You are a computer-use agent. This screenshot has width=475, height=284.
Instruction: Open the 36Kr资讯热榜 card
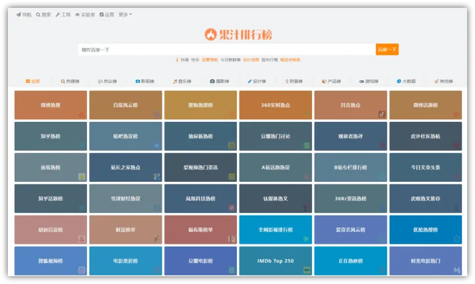coord(350,198)
